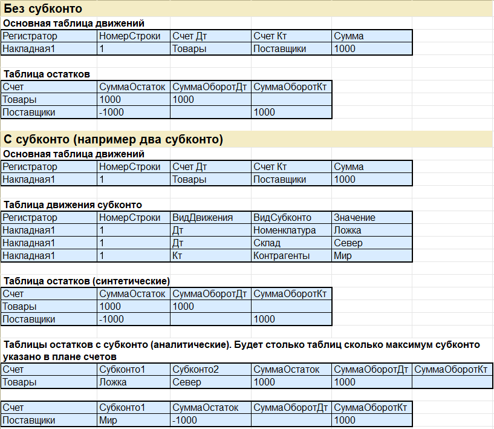Select 'Мир' in the Контрагенты row
This screenshot has height=429, width=494.
pyautogui.click(x=372, y=255)
